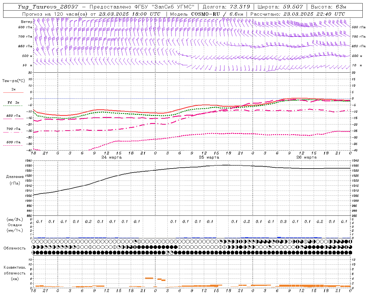Click the Давление panel label
Screen dimensions: 367x293
coord(15,177)
